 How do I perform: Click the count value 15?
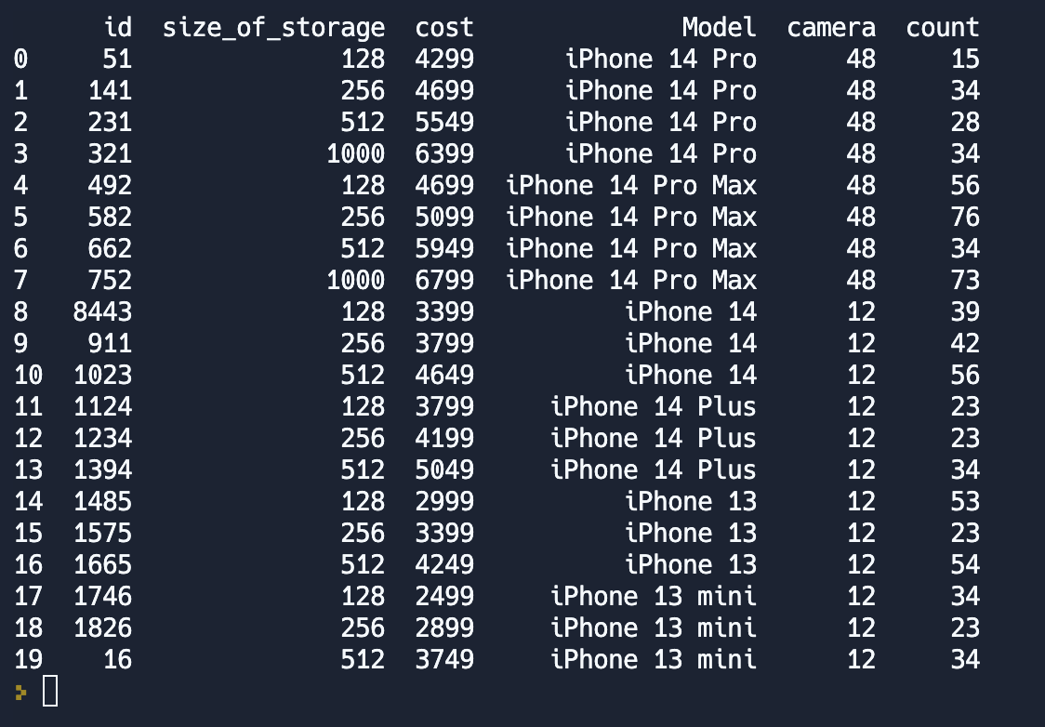pos(964,59)
